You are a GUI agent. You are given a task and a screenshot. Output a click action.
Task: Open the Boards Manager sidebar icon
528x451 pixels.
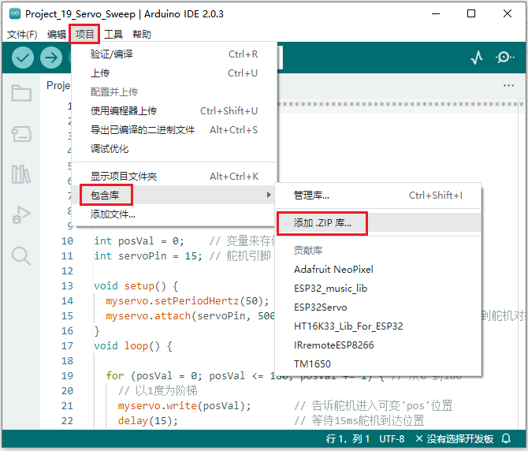[21, 134]
